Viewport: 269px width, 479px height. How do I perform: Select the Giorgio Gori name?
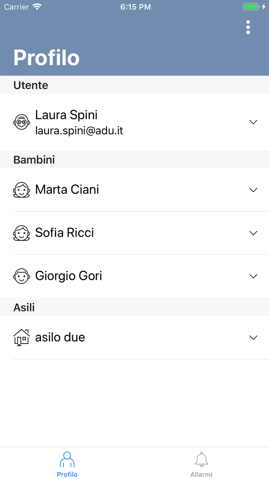68,276
